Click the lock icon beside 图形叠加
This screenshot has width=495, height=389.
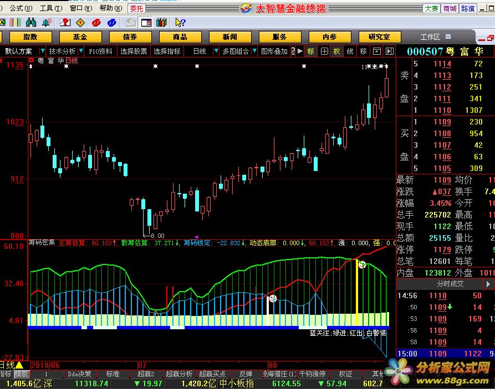(x=293, y=51)
